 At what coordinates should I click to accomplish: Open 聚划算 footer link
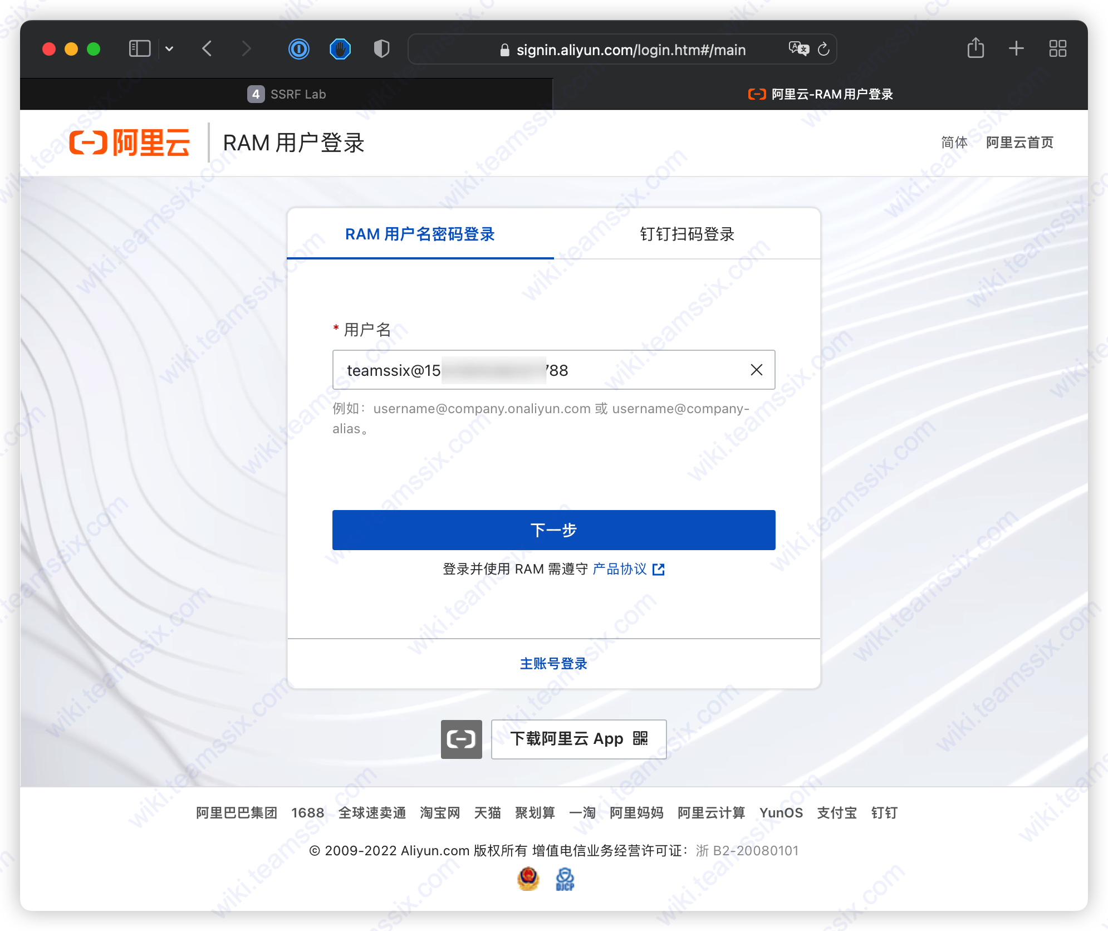point(535,813)
